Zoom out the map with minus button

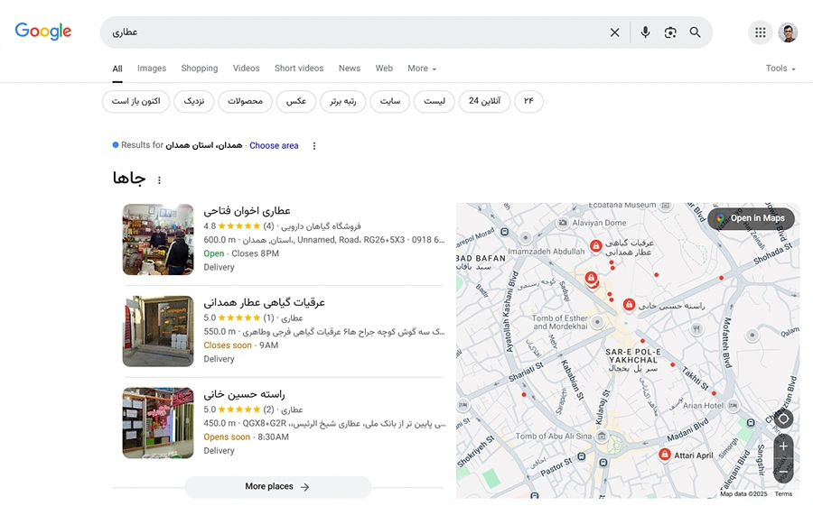point(783,472)
